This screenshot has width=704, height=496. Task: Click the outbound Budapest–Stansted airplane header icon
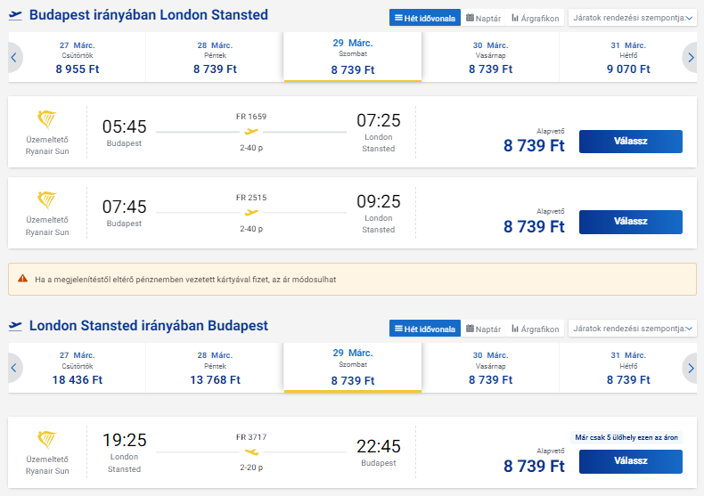(15, 16)
